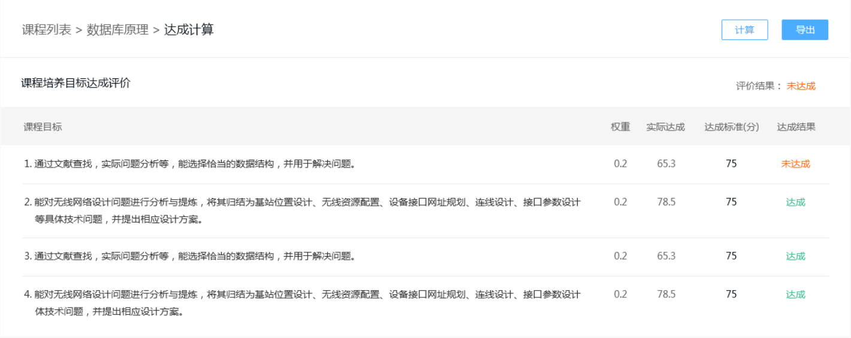Image resolution: width=851 pixels, height=338 pixels.
Task: Click weight 0.2 in objective 4 row
Action: pyautogui.click(x=620, y=294)
